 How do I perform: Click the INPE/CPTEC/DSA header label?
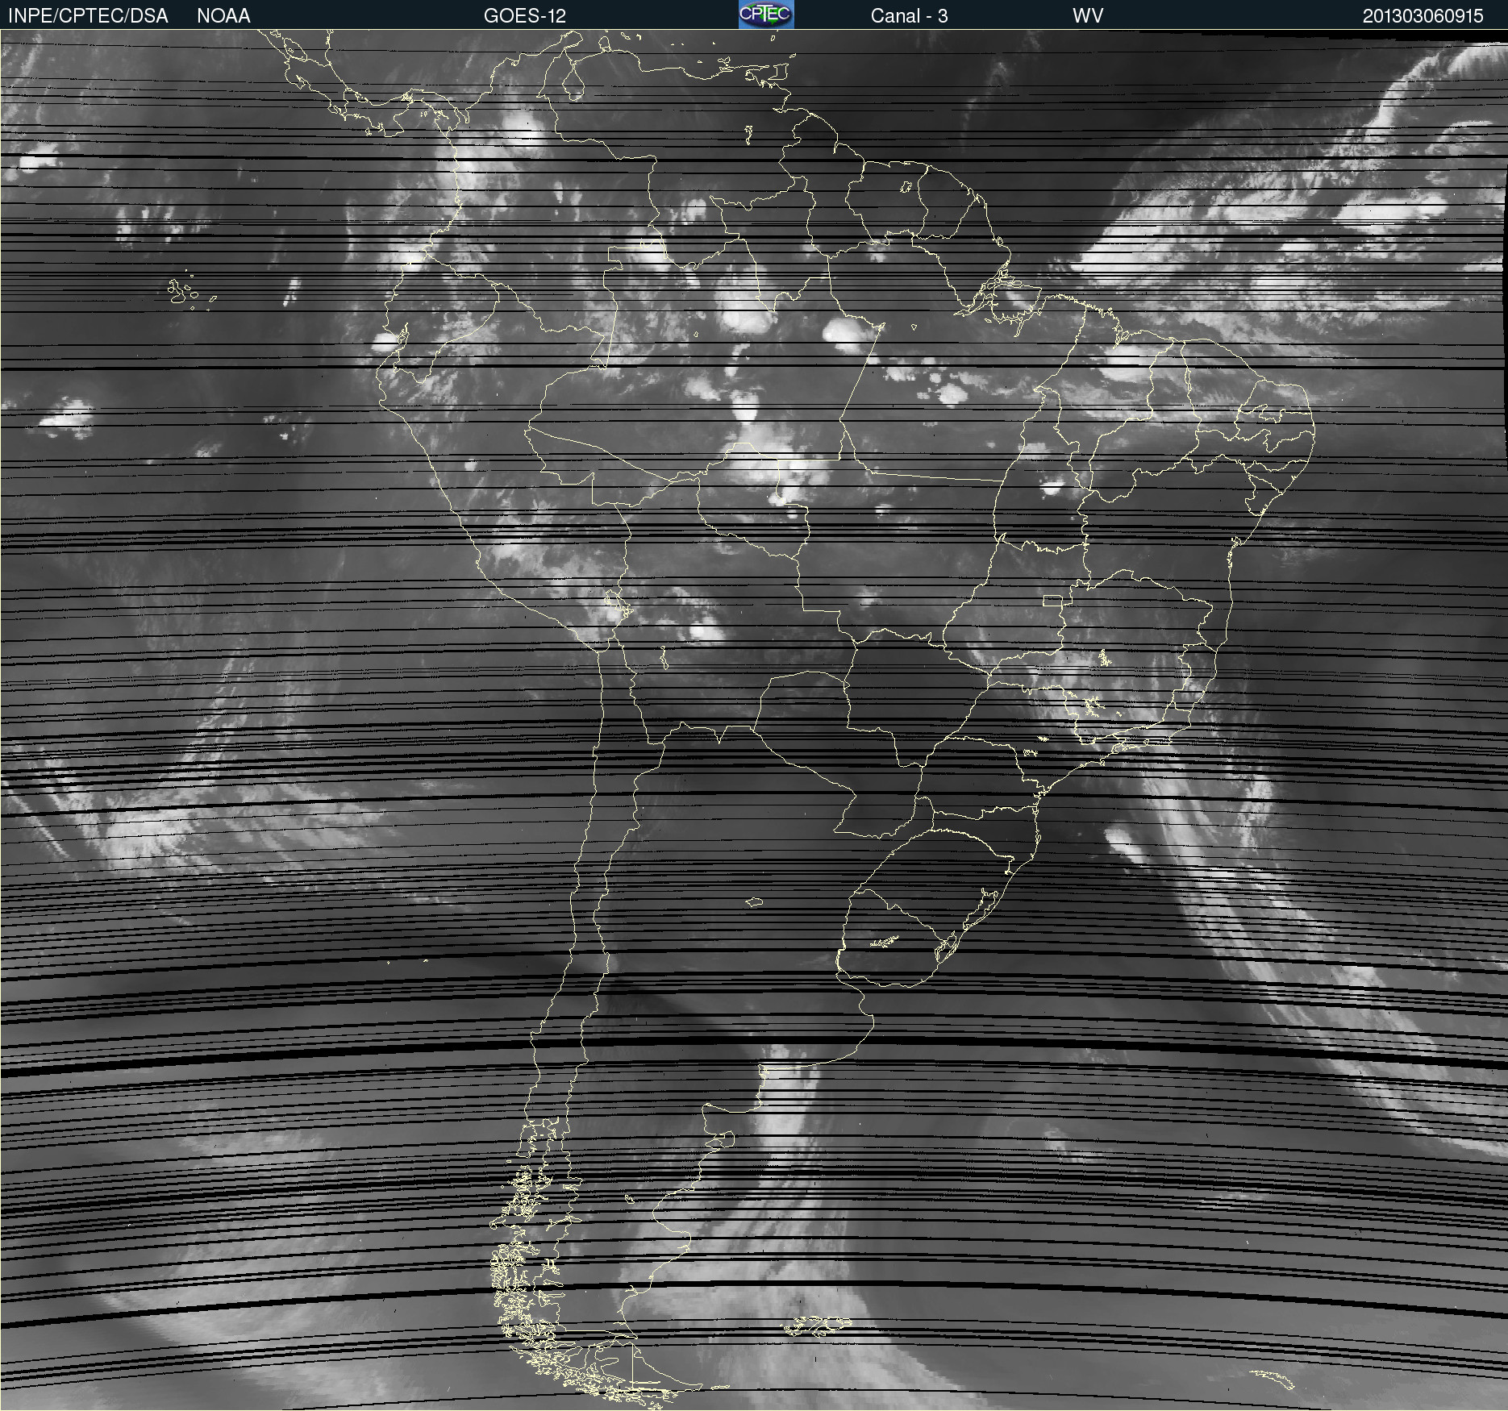tap(88, 15)
